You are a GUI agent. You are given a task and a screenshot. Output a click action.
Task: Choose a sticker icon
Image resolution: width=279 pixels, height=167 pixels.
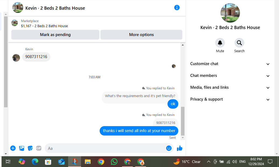click(x=30, y=148)
